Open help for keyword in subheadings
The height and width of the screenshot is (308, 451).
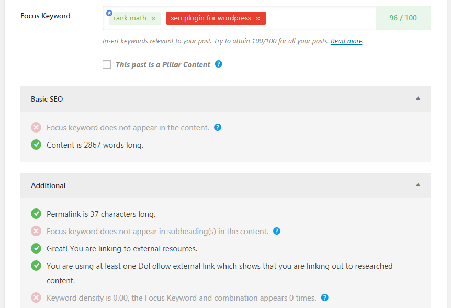[277, 231]
